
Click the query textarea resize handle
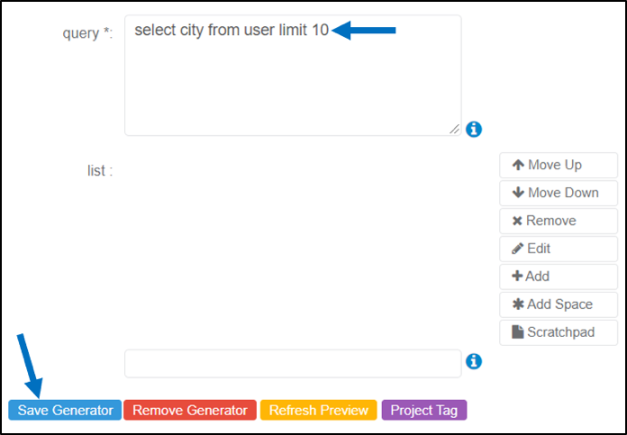click(454, 129)
